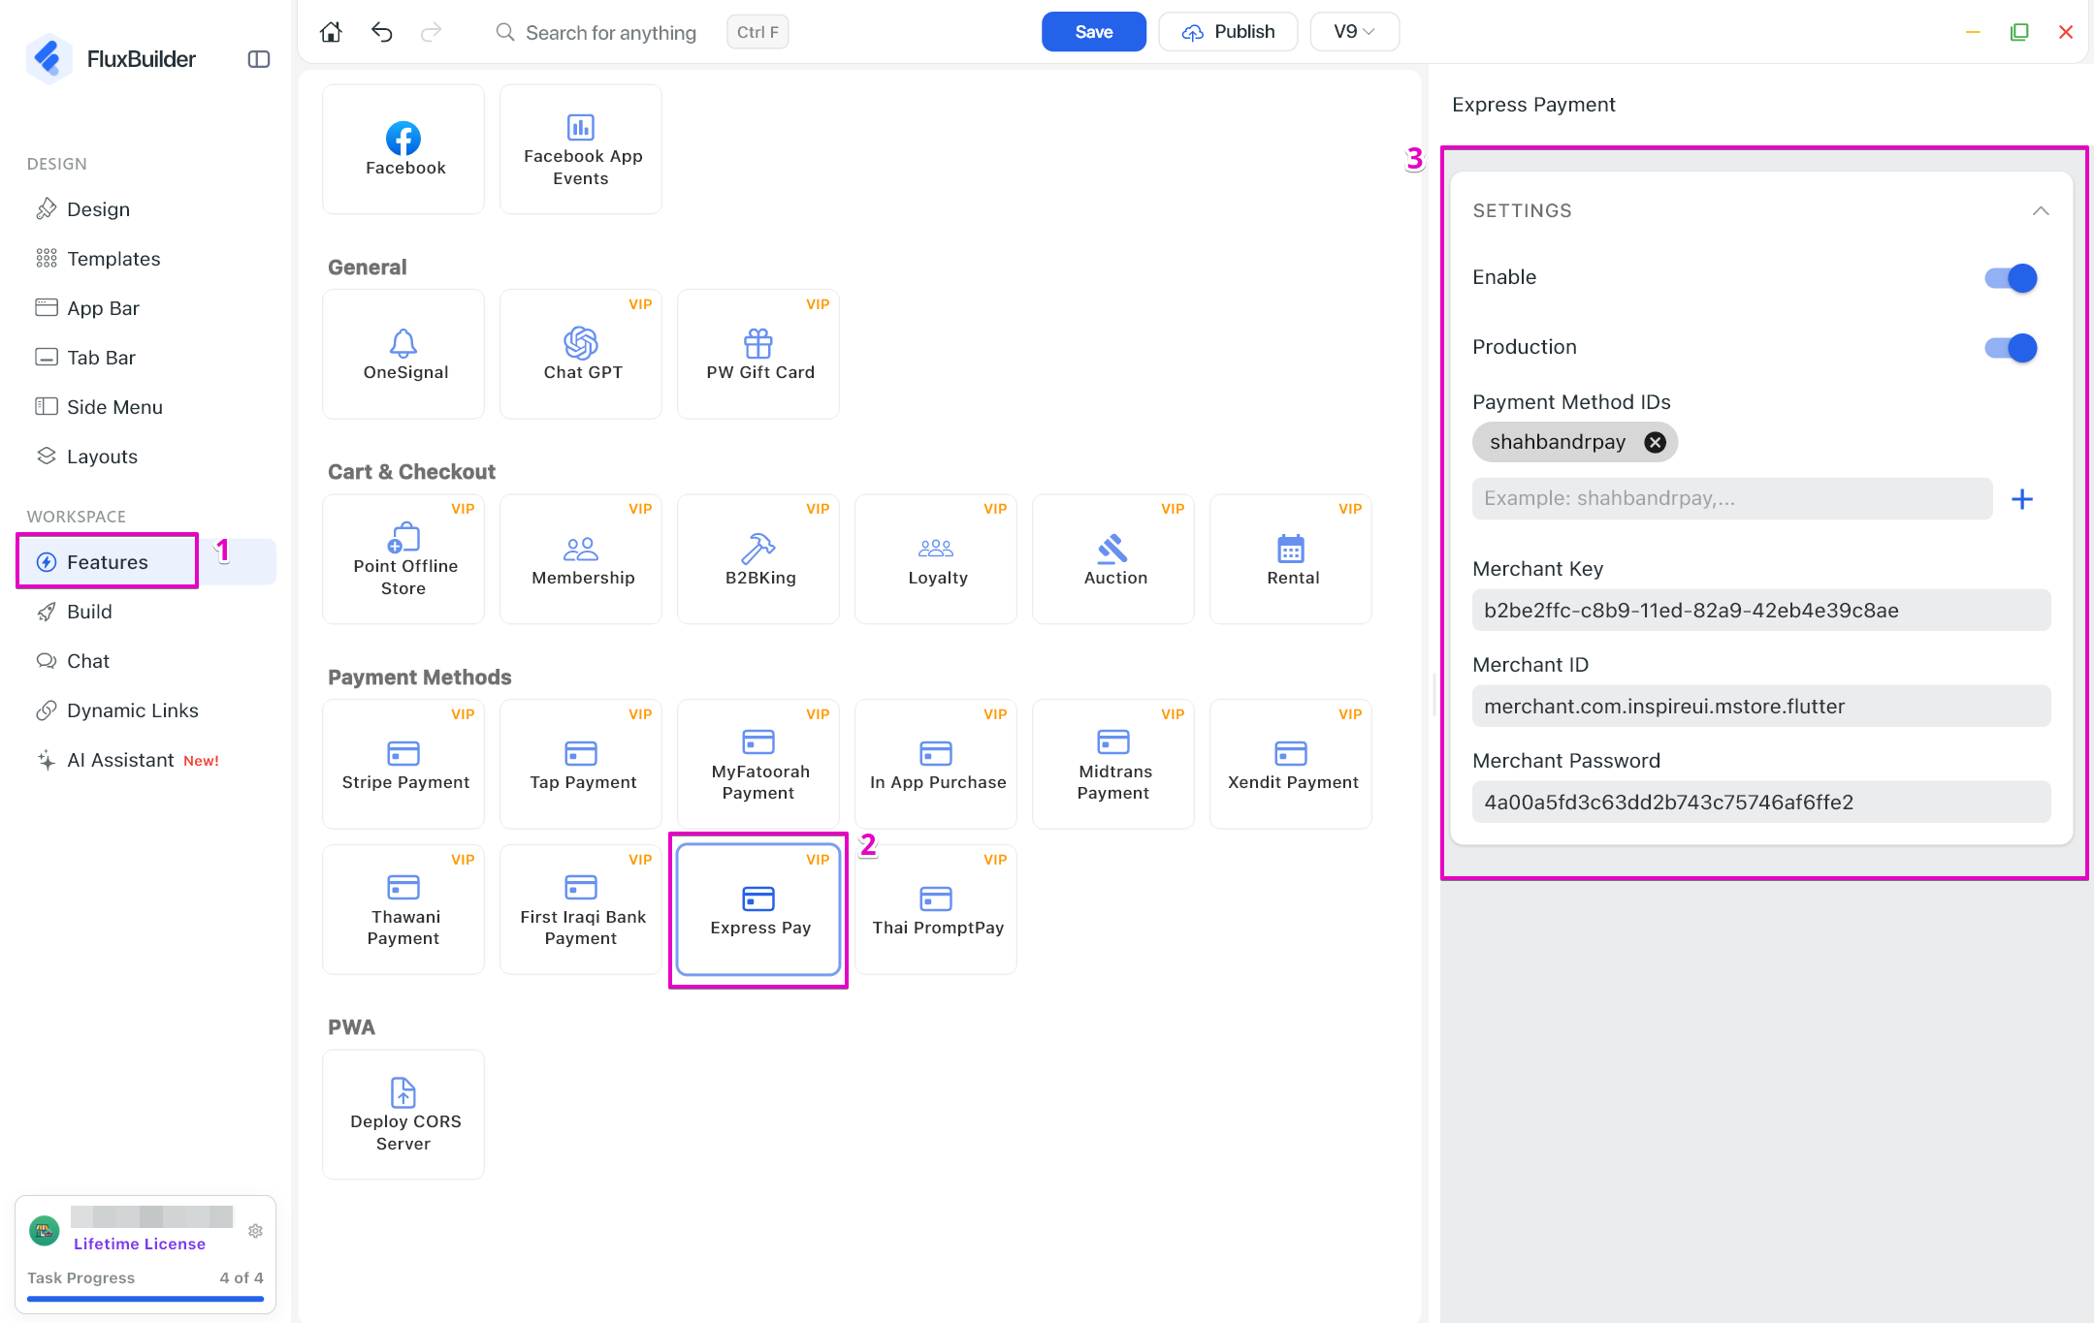Screen dimensions: 2094x1323
Task: Open the Xendit Payment card
Action: (1291, 764)
